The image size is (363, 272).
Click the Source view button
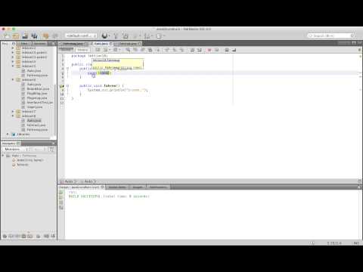point(67,50)
